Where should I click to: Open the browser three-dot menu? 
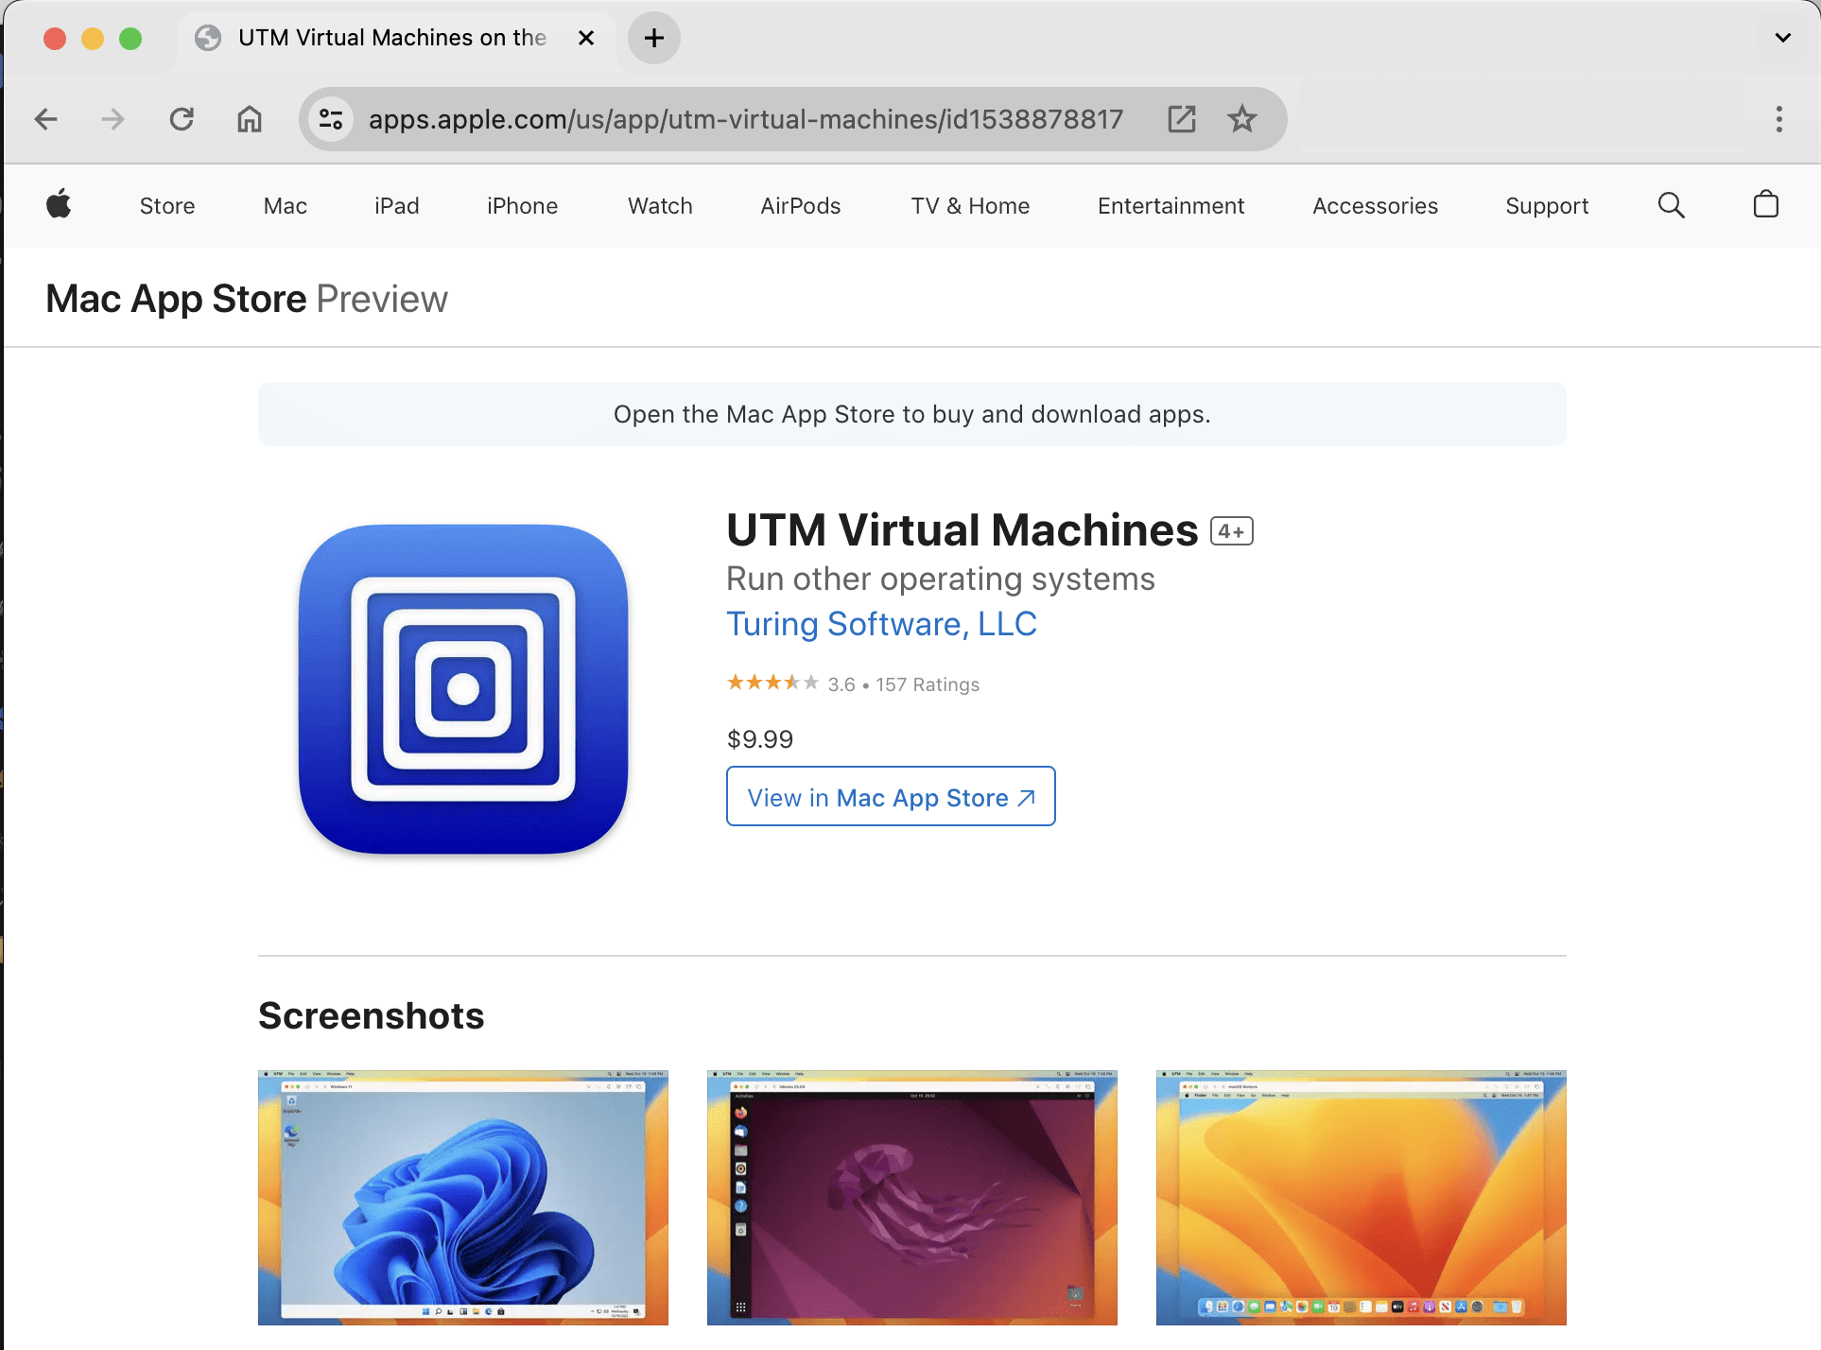point(1778,119)
